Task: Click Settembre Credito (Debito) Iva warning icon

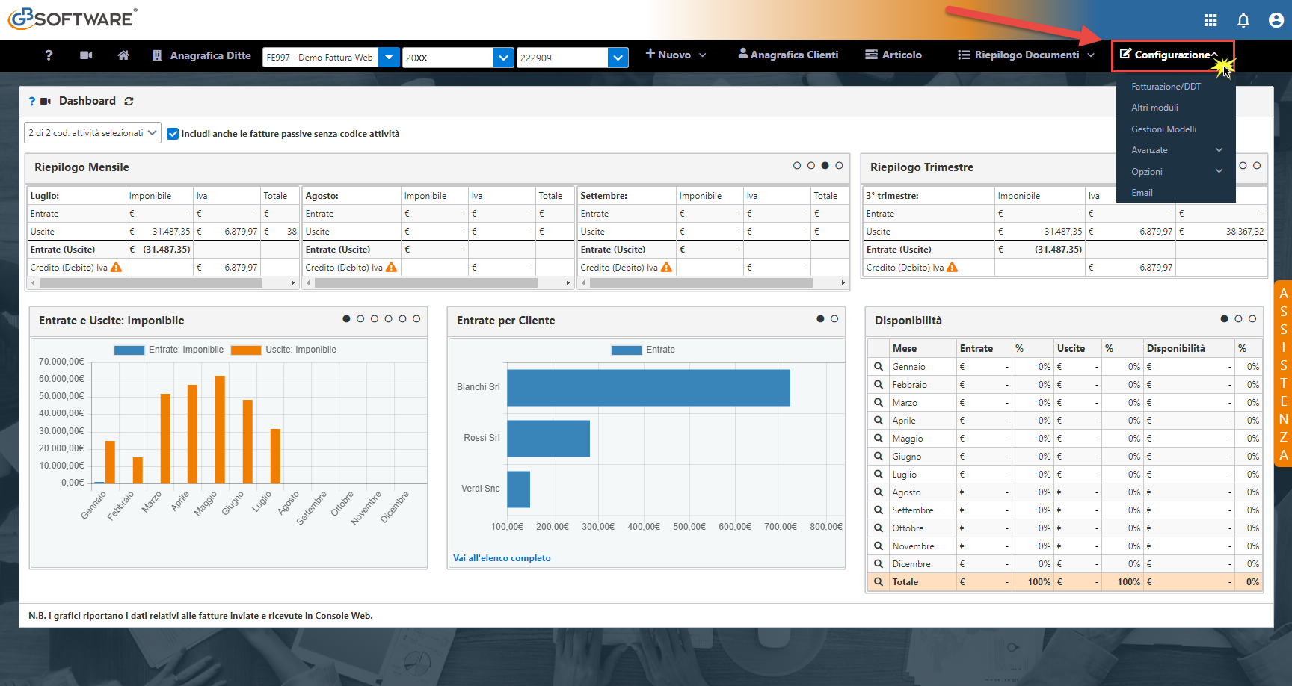Action: tap(666, 267)
